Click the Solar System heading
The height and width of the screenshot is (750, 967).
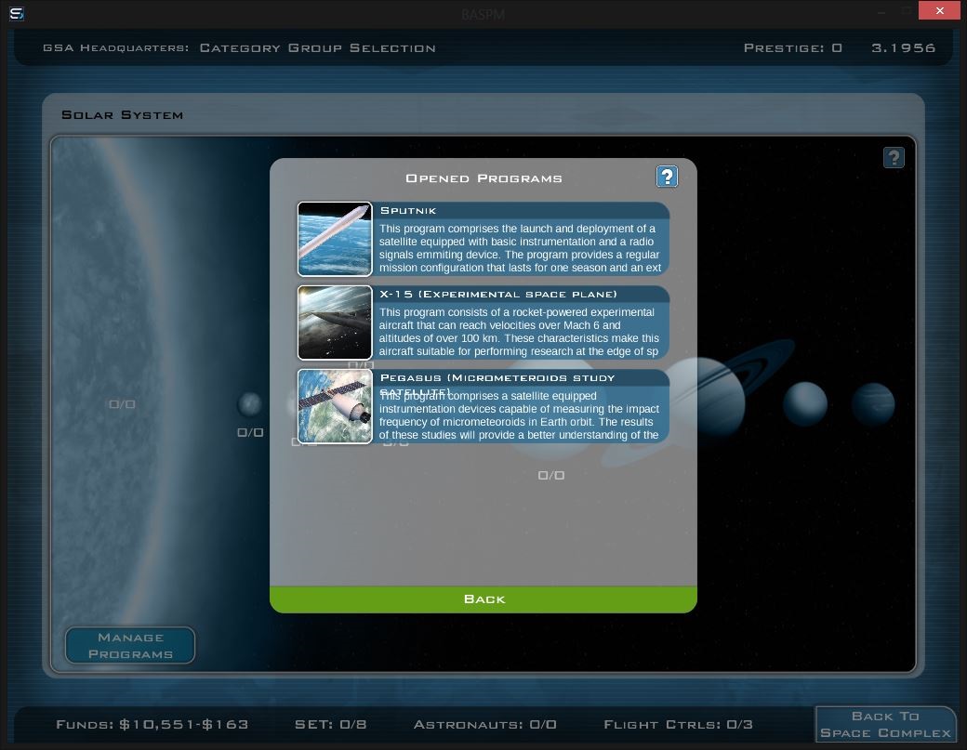coord(122,115)
